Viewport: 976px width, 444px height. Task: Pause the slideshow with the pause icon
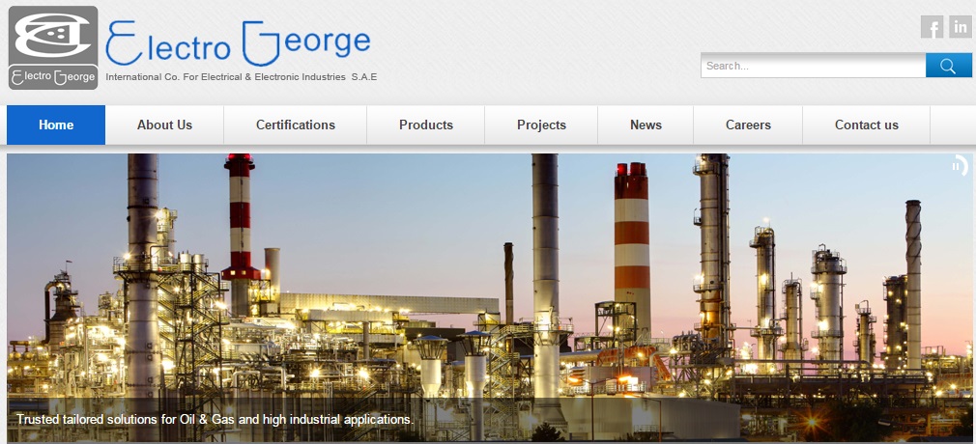point(959,166)
